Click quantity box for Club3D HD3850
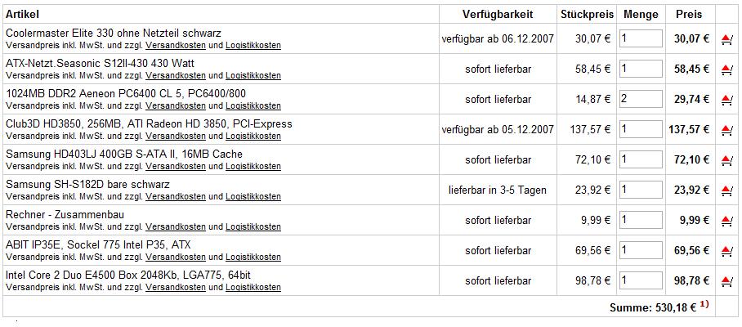Image resolution: width=742 pixels, height=327 pixels. [x=641, y=129]
